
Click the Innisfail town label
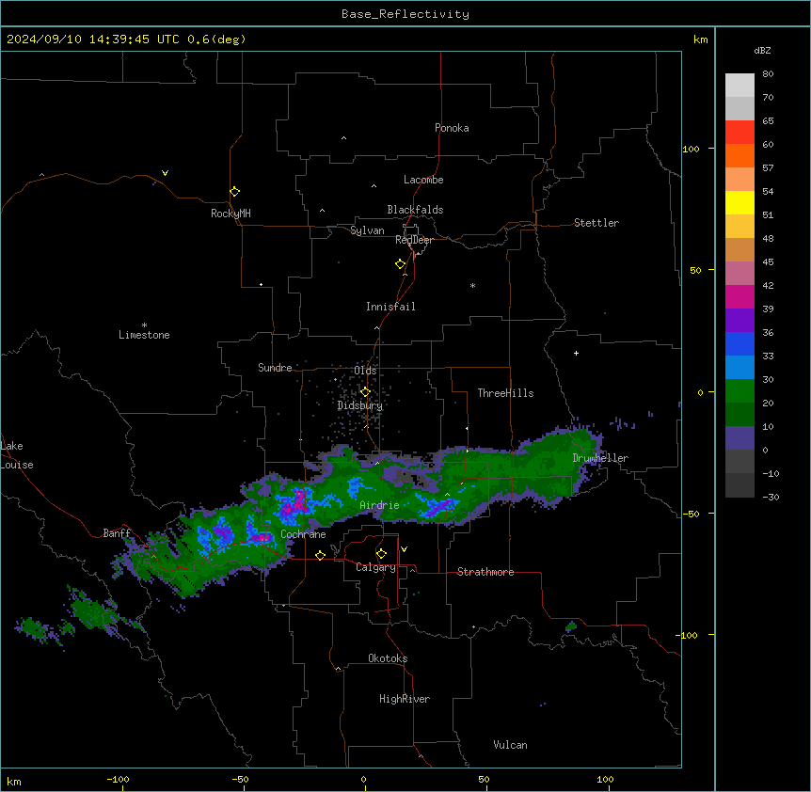tap(390, 307)
